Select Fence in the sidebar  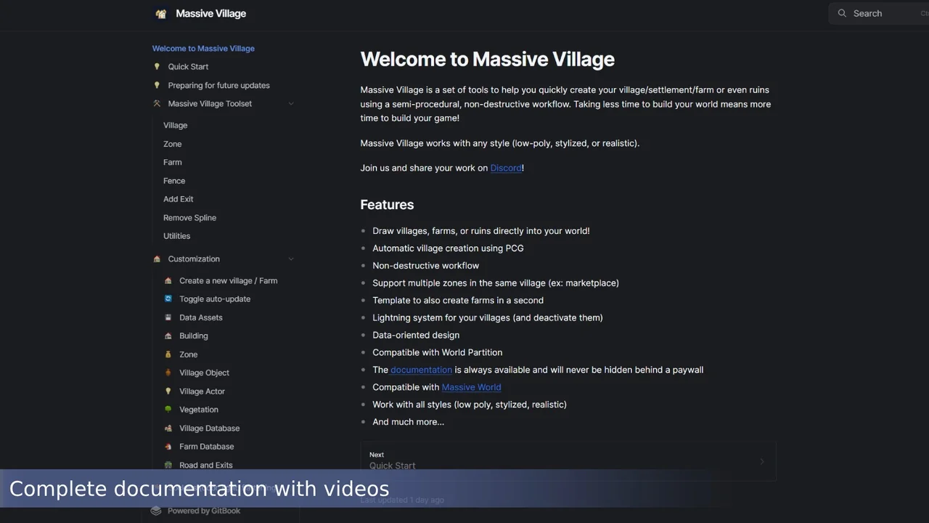tap(174, 181)
